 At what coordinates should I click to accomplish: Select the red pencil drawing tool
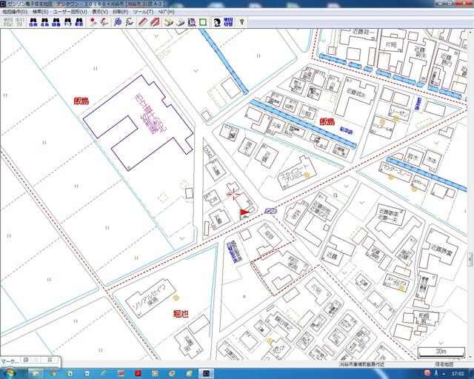coord(142,22)
